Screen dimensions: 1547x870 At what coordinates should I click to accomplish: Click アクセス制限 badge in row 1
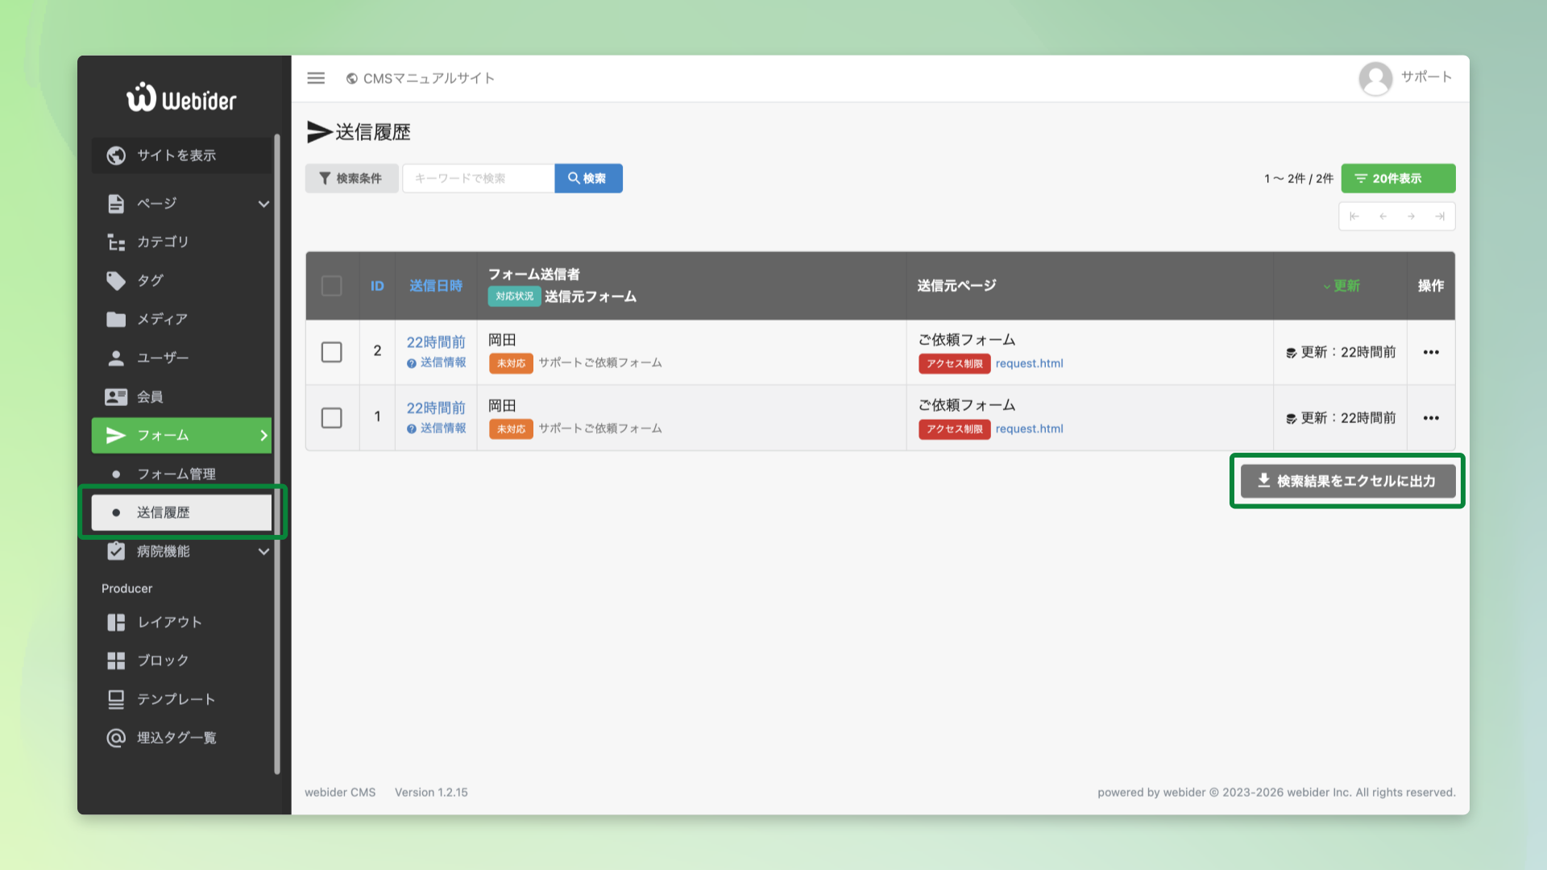click(x=955, y=429)
